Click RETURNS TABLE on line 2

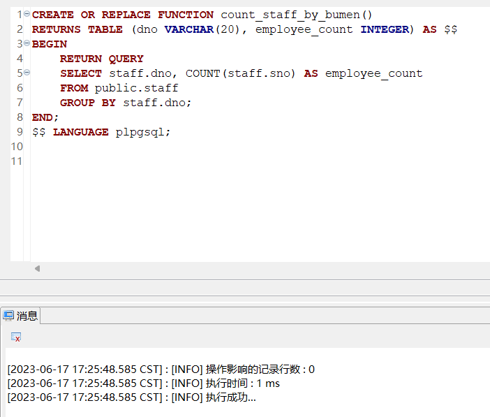click(77, 29)
